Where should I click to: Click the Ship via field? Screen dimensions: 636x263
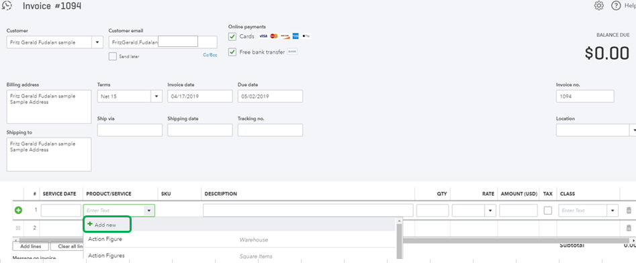point(130,130)
